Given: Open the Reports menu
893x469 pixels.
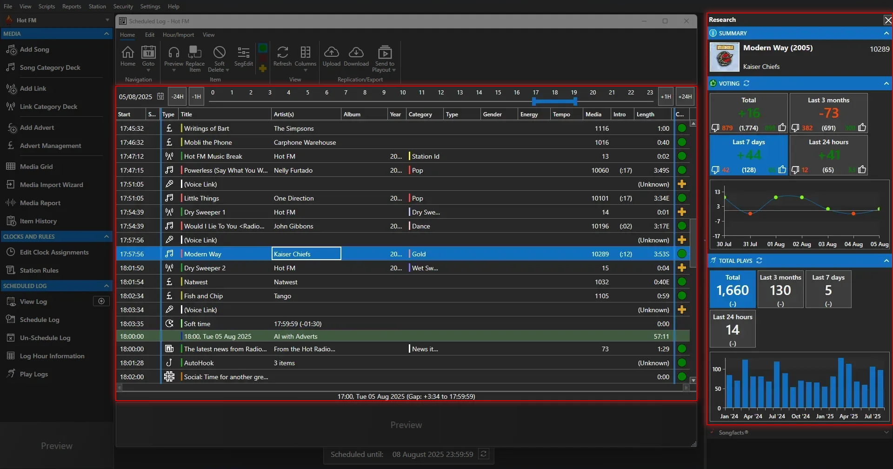Looking at the screenshot, I should pos(71,6).
